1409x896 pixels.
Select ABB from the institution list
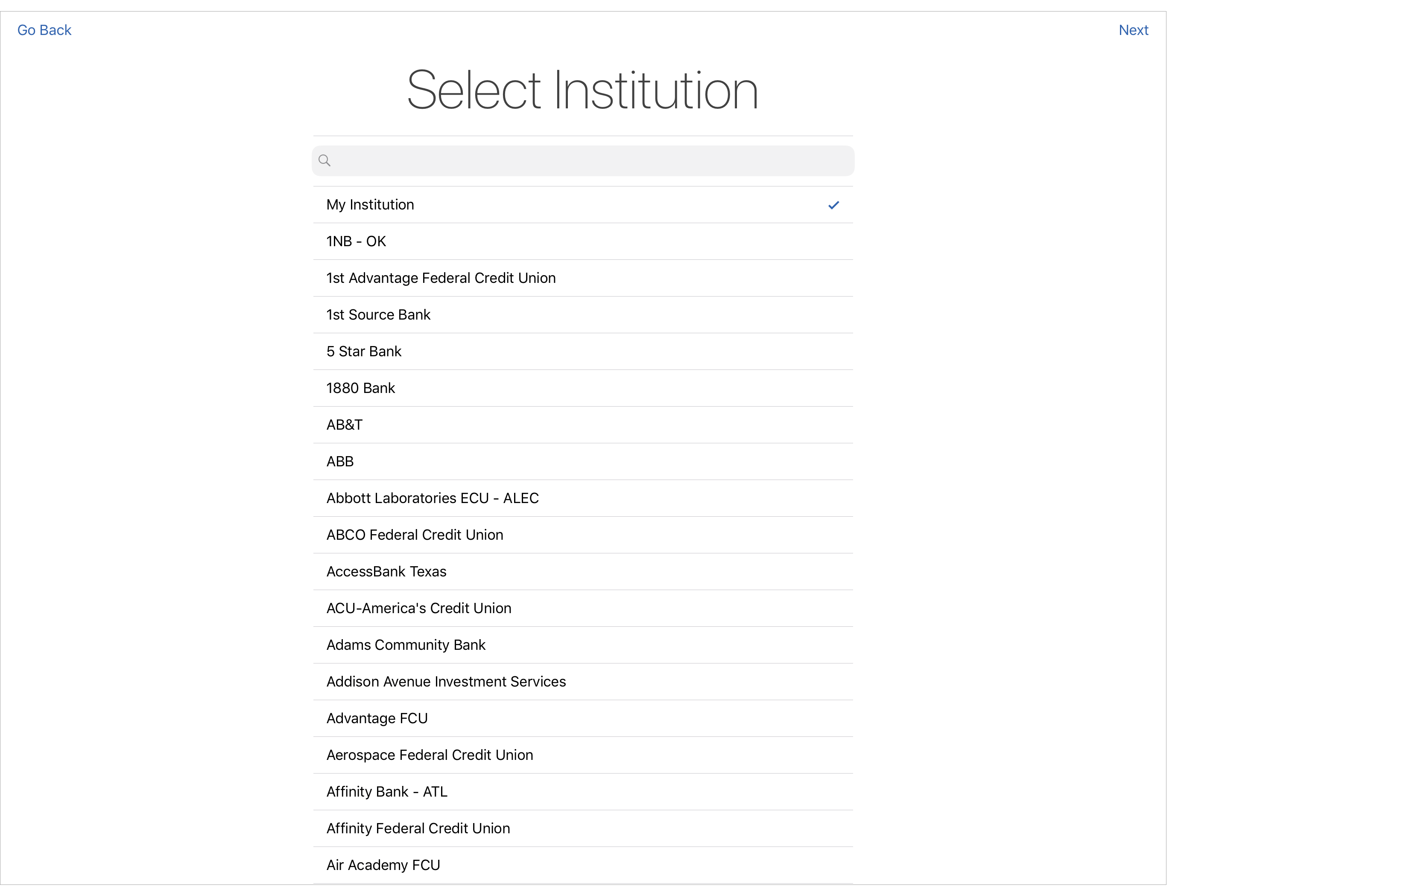tap(339, 462)
